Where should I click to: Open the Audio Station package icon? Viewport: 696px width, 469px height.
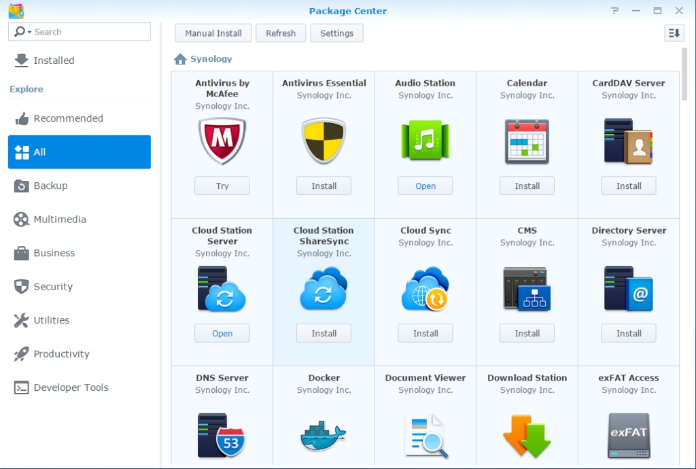coord(425,141)
